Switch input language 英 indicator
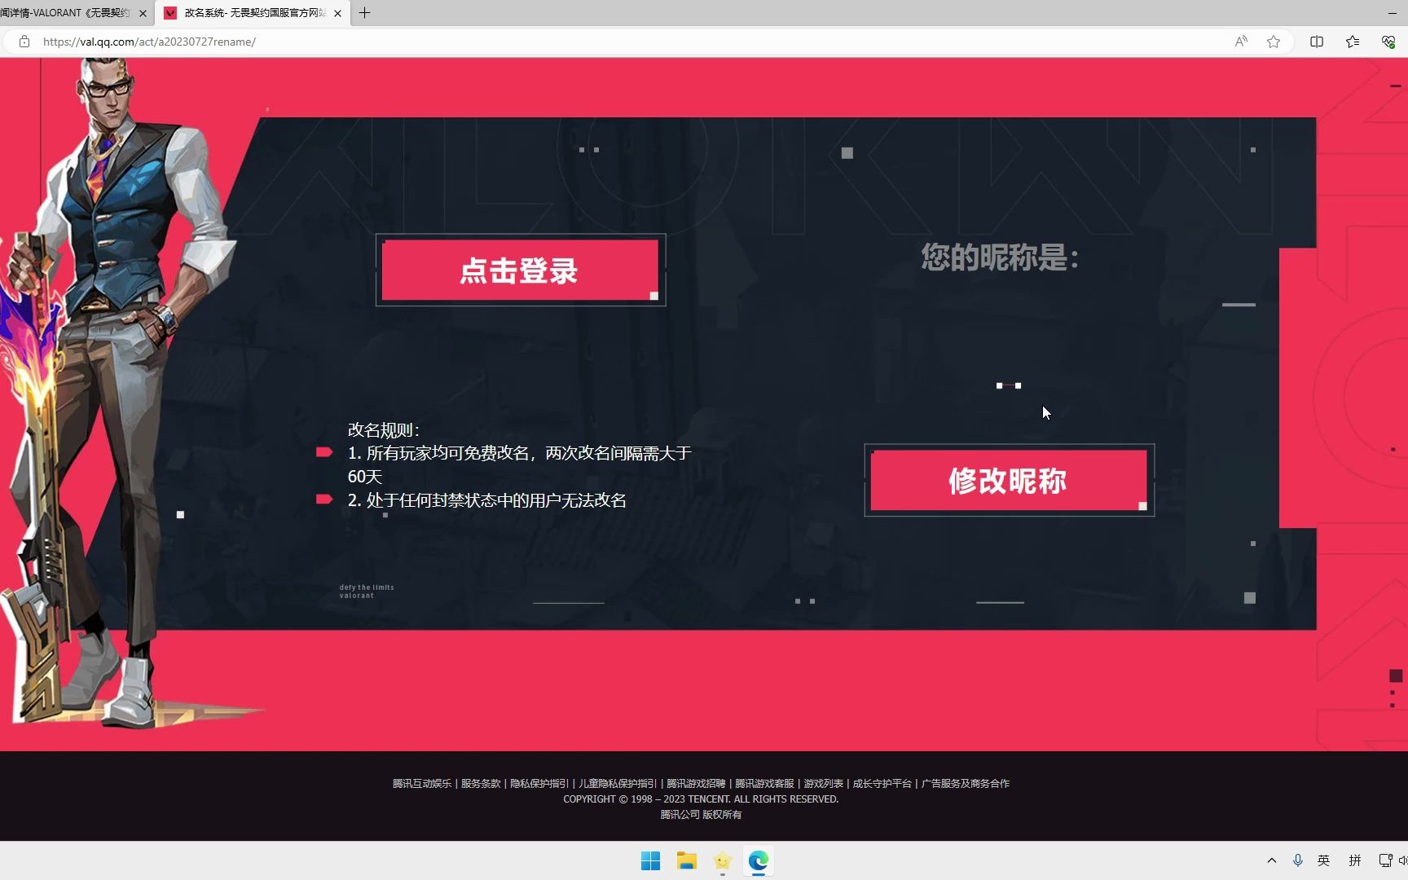This screenshot has width=1408, height=880. [1324, 860]
